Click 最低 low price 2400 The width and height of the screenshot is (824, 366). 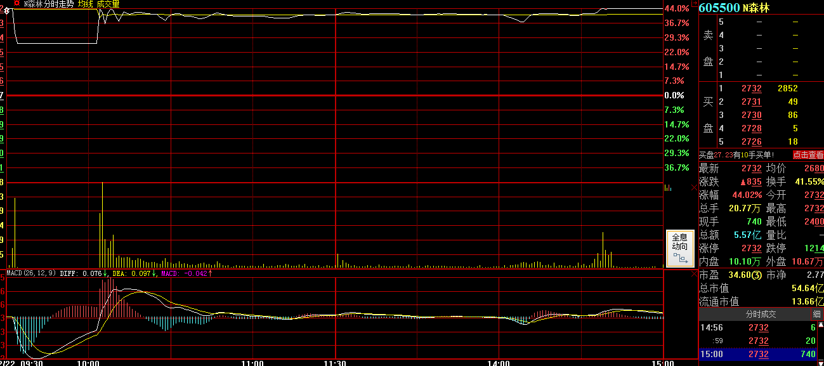813,222
